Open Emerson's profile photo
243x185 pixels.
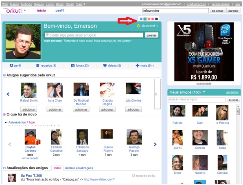coord(23,41)
